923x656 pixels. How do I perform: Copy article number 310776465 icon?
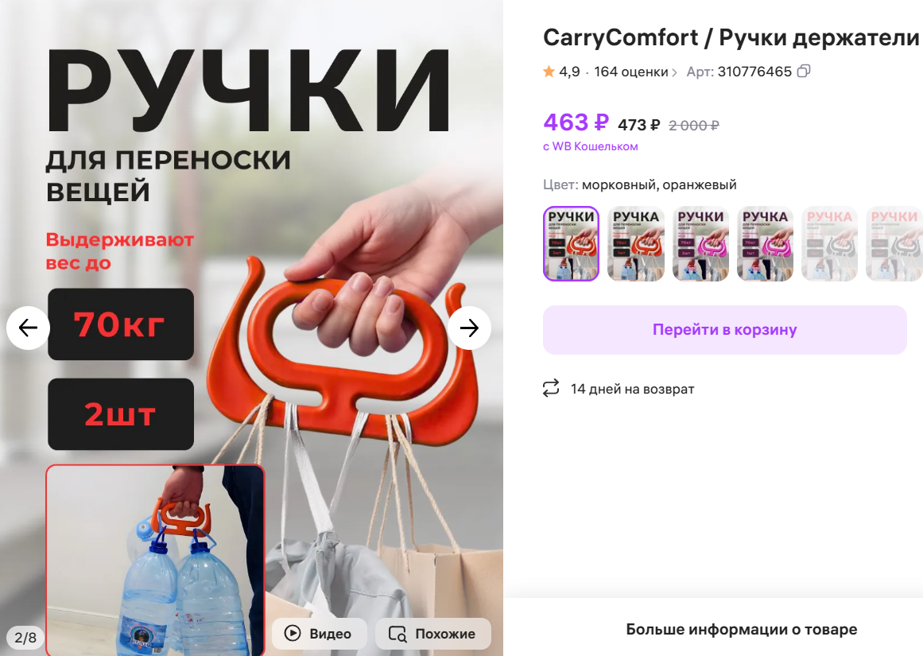tap(804, 72)
